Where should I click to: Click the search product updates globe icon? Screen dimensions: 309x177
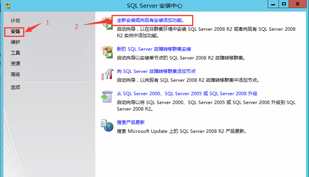(x=107, y=126)
